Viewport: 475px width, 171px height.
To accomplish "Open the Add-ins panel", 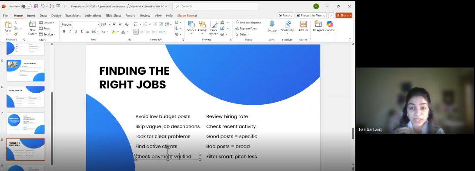I will tap(303, 26).
